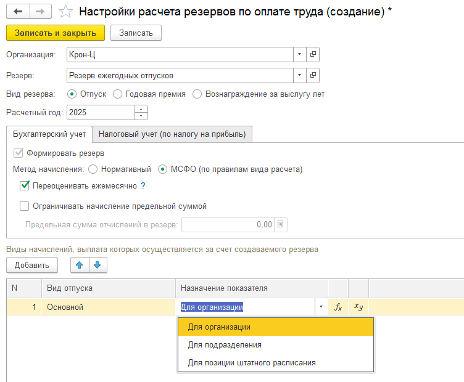Open the Резерв record with open icon
The width and height of the screenshot is (464, 382).
(x=313, y=76)
